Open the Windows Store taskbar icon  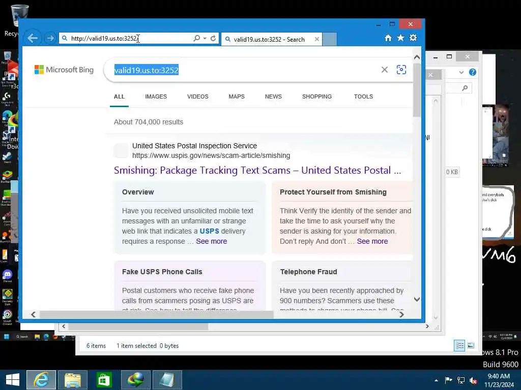pos(104,380)
